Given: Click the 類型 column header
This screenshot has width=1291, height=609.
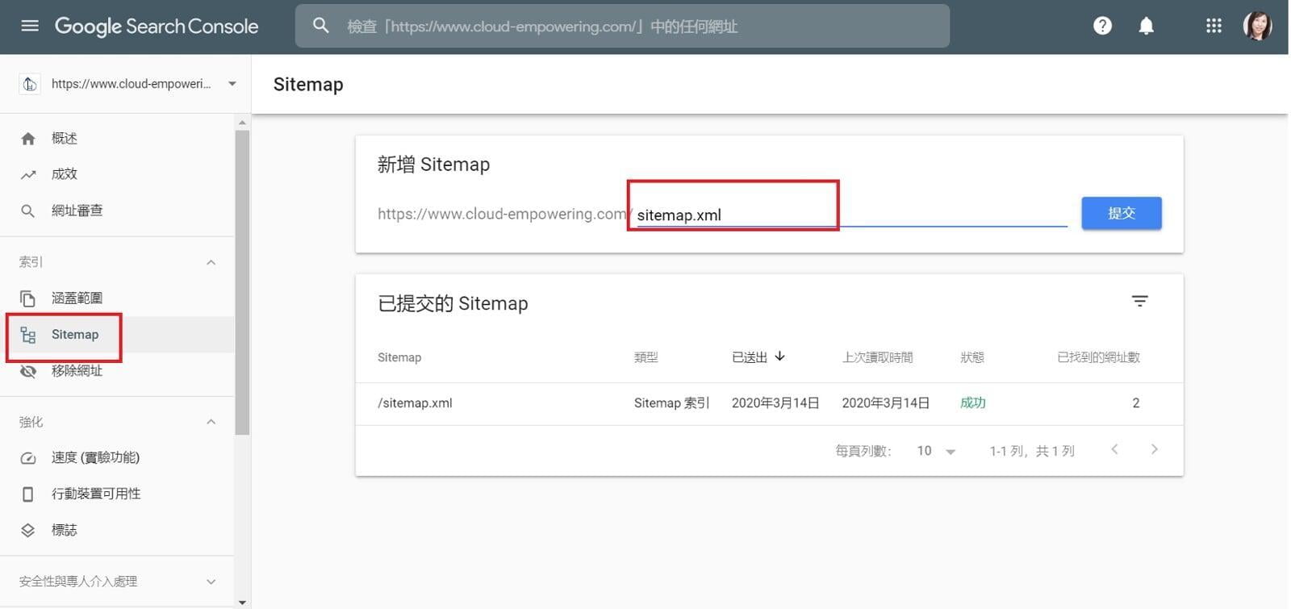Looking at the screenshot, I should [x=646, y=357].
